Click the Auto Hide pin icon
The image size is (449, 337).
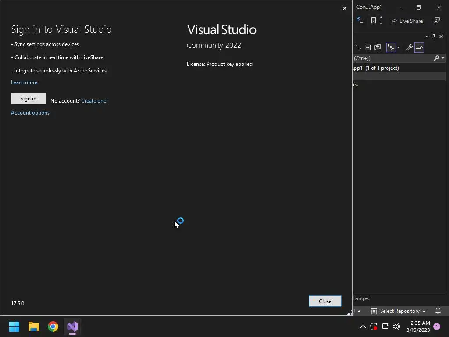point(434,36)
